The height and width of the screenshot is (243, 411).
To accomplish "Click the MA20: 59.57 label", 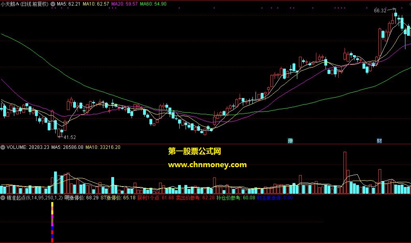I will point(124,4).
